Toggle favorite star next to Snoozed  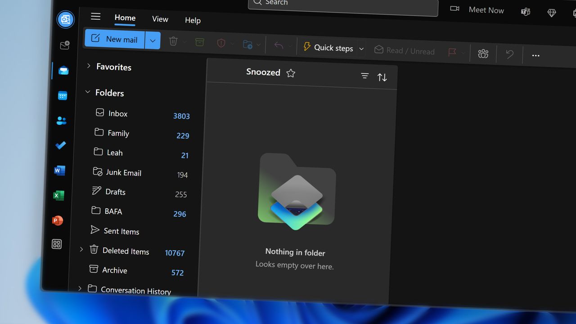(x=291, y=73)
